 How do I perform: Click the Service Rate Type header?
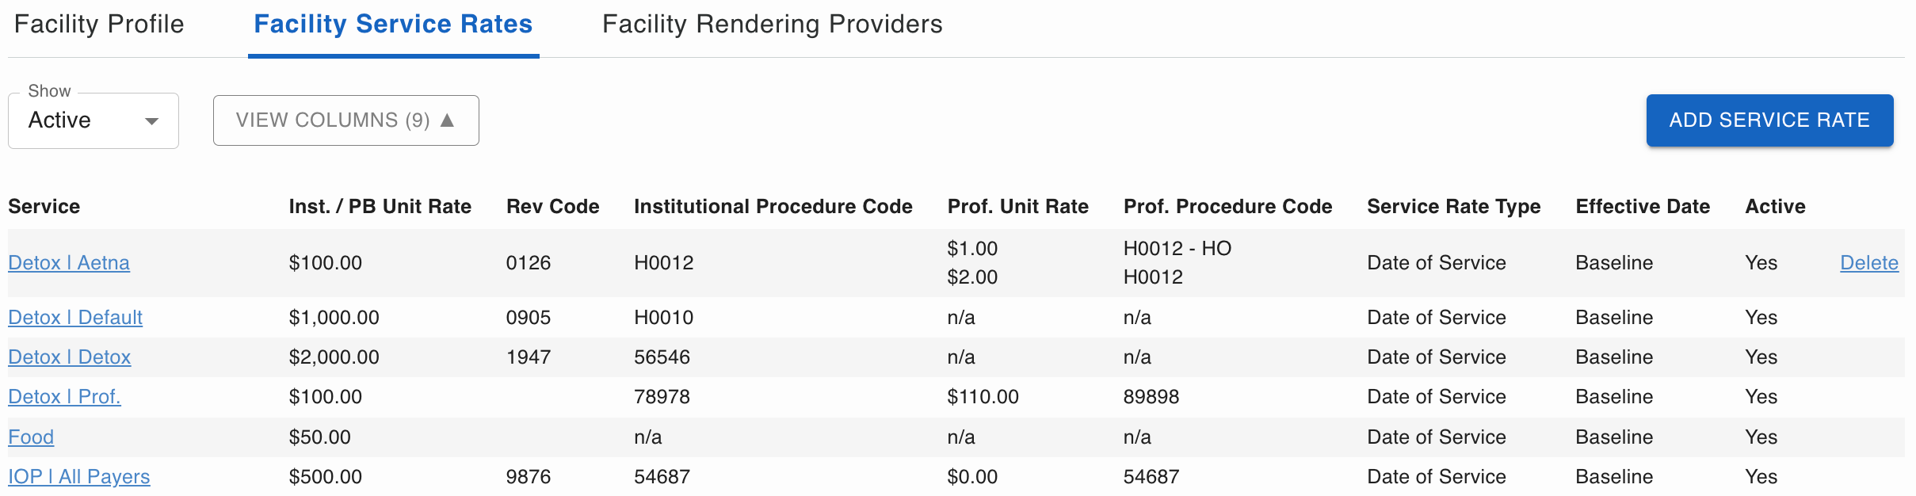point(1453,207)
